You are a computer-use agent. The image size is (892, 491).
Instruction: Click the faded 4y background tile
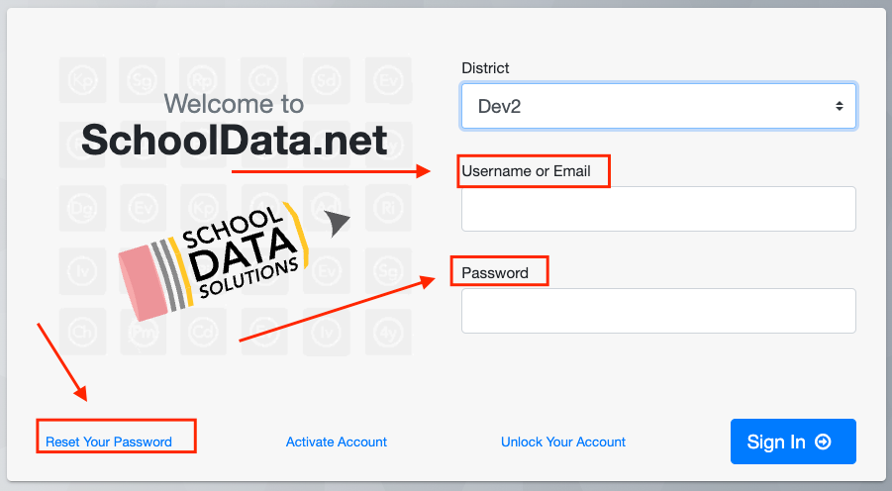[388, 330]
